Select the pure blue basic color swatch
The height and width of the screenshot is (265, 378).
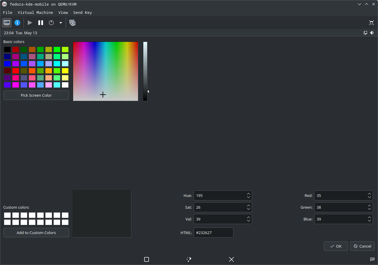[7, 64]
